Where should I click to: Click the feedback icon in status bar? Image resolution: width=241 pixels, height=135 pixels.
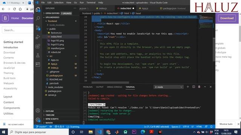[x=206, y=127]
